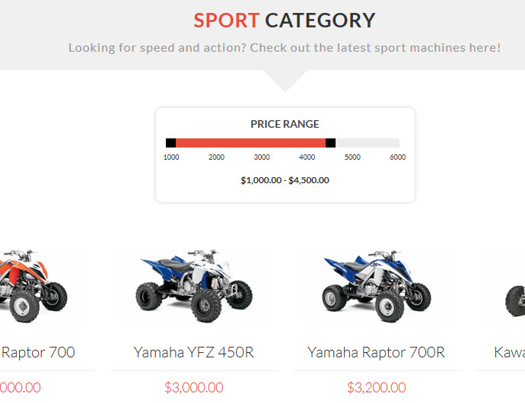Viewport: 525px width, 403px height.
Task: Open the orange Raptor 700 ATV image
Action: [x=33, y=285]
